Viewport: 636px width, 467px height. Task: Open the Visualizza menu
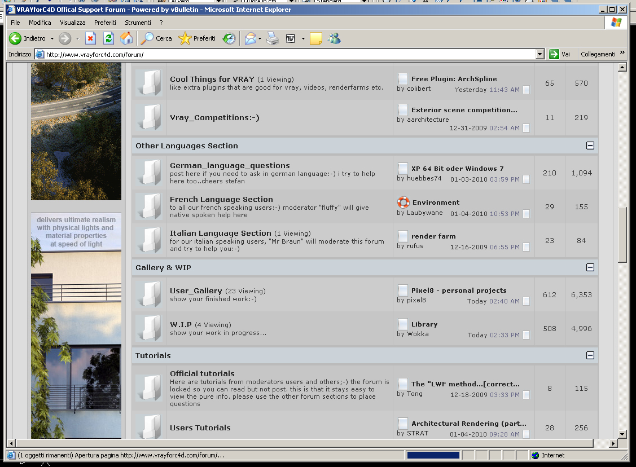coord(73,23)
